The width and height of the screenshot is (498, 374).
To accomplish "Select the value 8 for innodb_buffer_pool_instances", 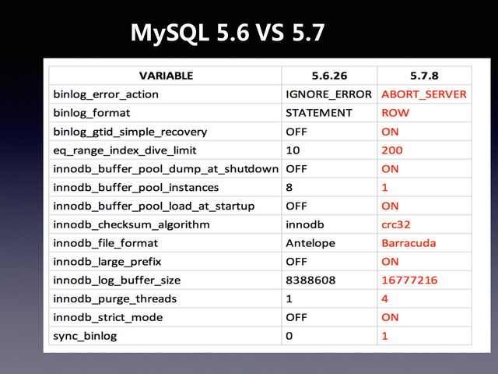I will pos(289,187).
